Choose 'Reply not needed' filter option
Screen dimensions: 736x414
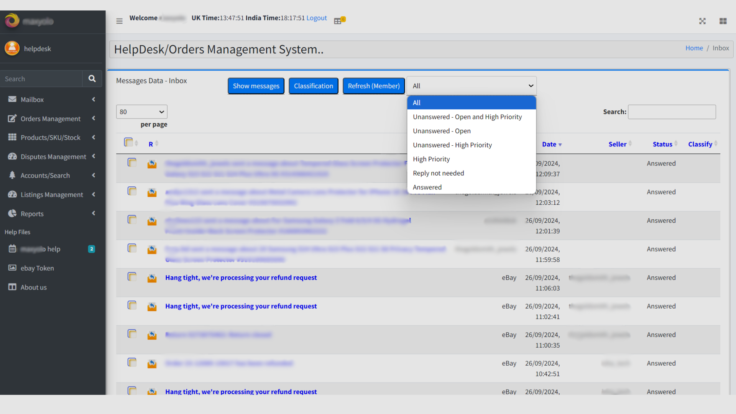click(x=438, y=173)
